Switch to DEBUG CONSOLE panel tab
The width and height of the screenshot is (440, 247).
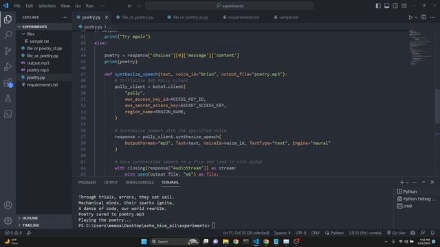tap(140, 183)
